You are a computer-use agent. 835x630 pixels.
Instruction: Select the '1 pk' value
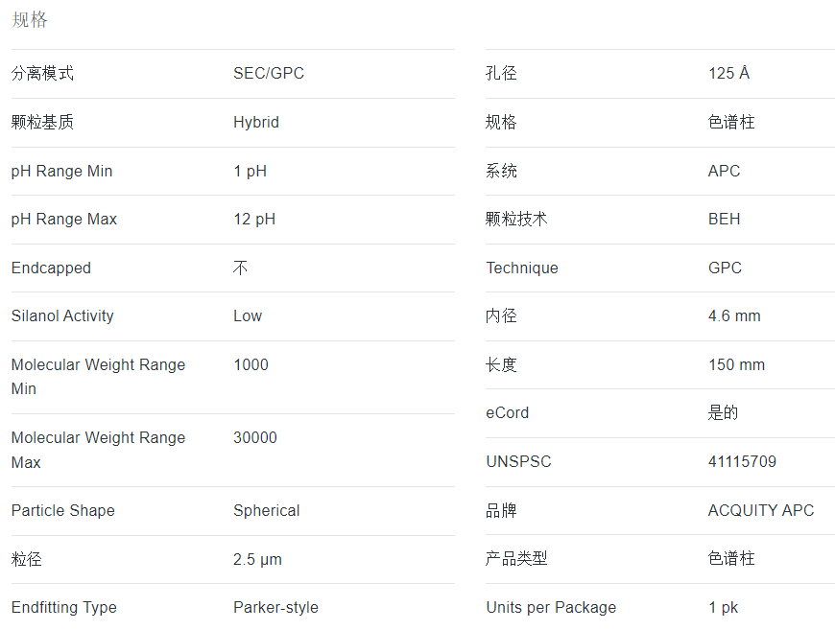click(723, 608)
